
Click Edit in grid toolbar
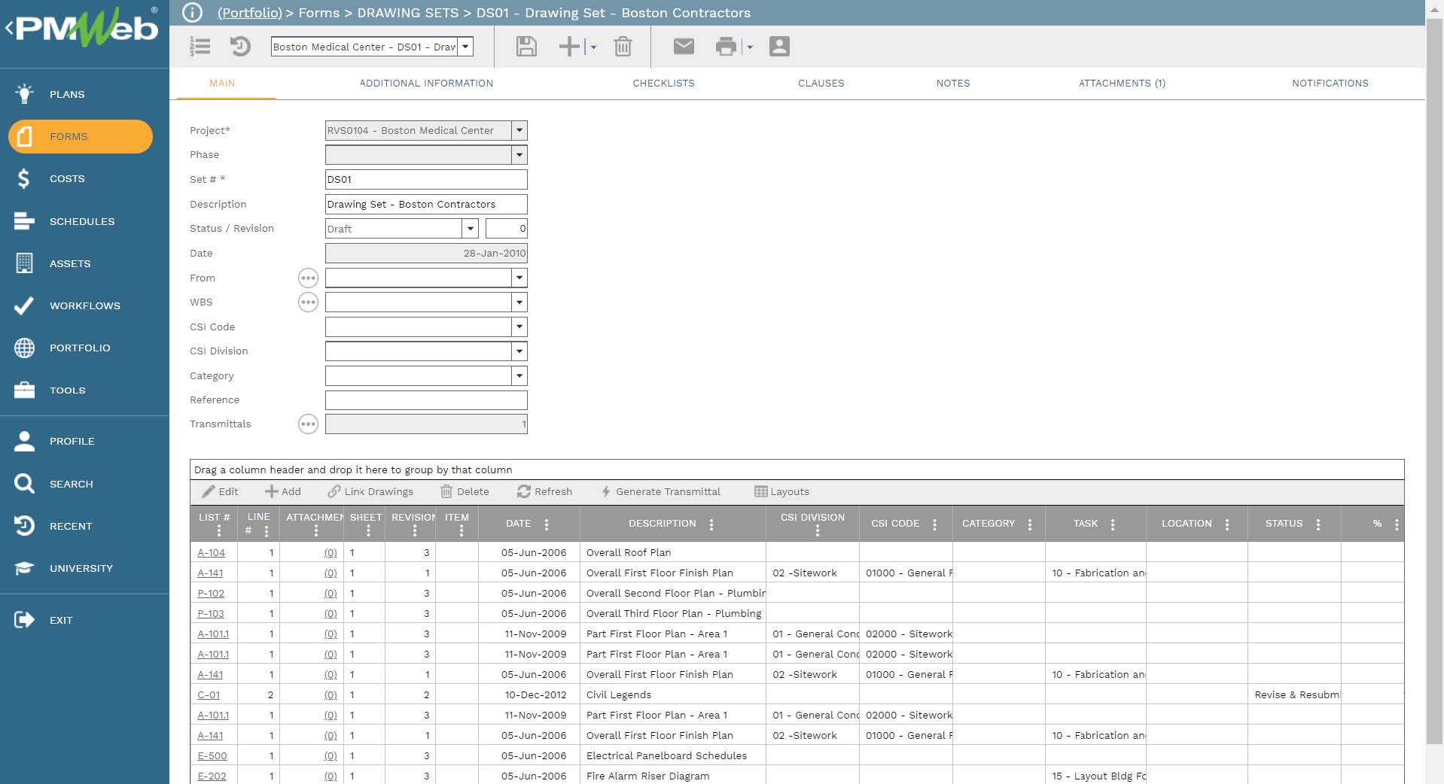click(x=220, y=491)
